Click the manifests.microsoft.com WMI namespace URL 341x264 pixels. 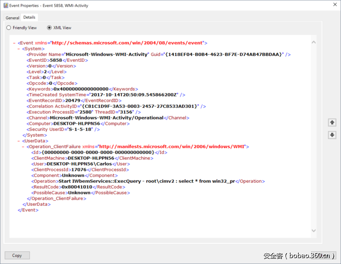[172, 146]
